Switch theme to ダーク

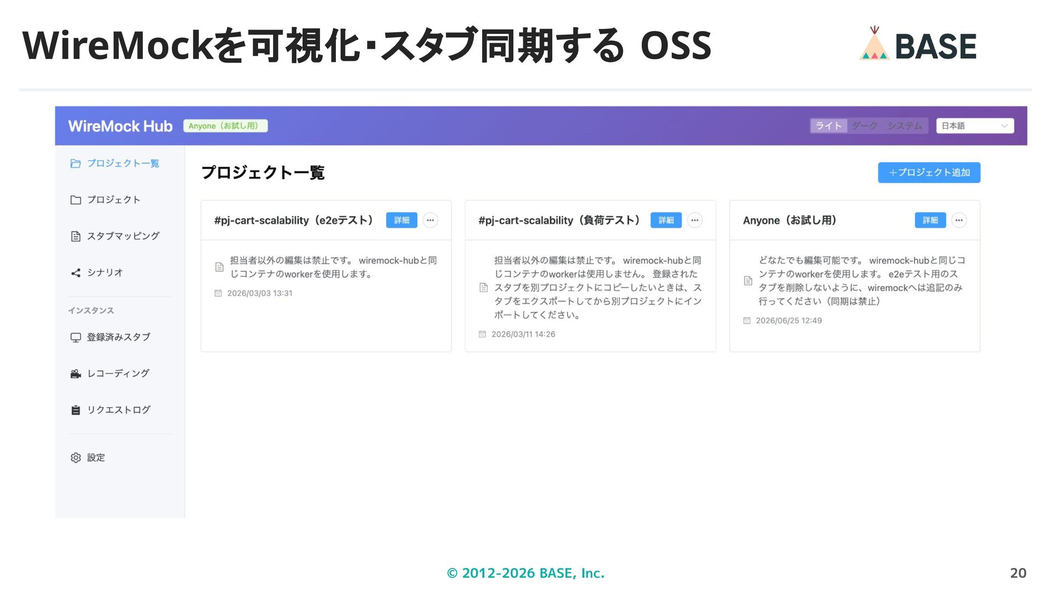865,126
